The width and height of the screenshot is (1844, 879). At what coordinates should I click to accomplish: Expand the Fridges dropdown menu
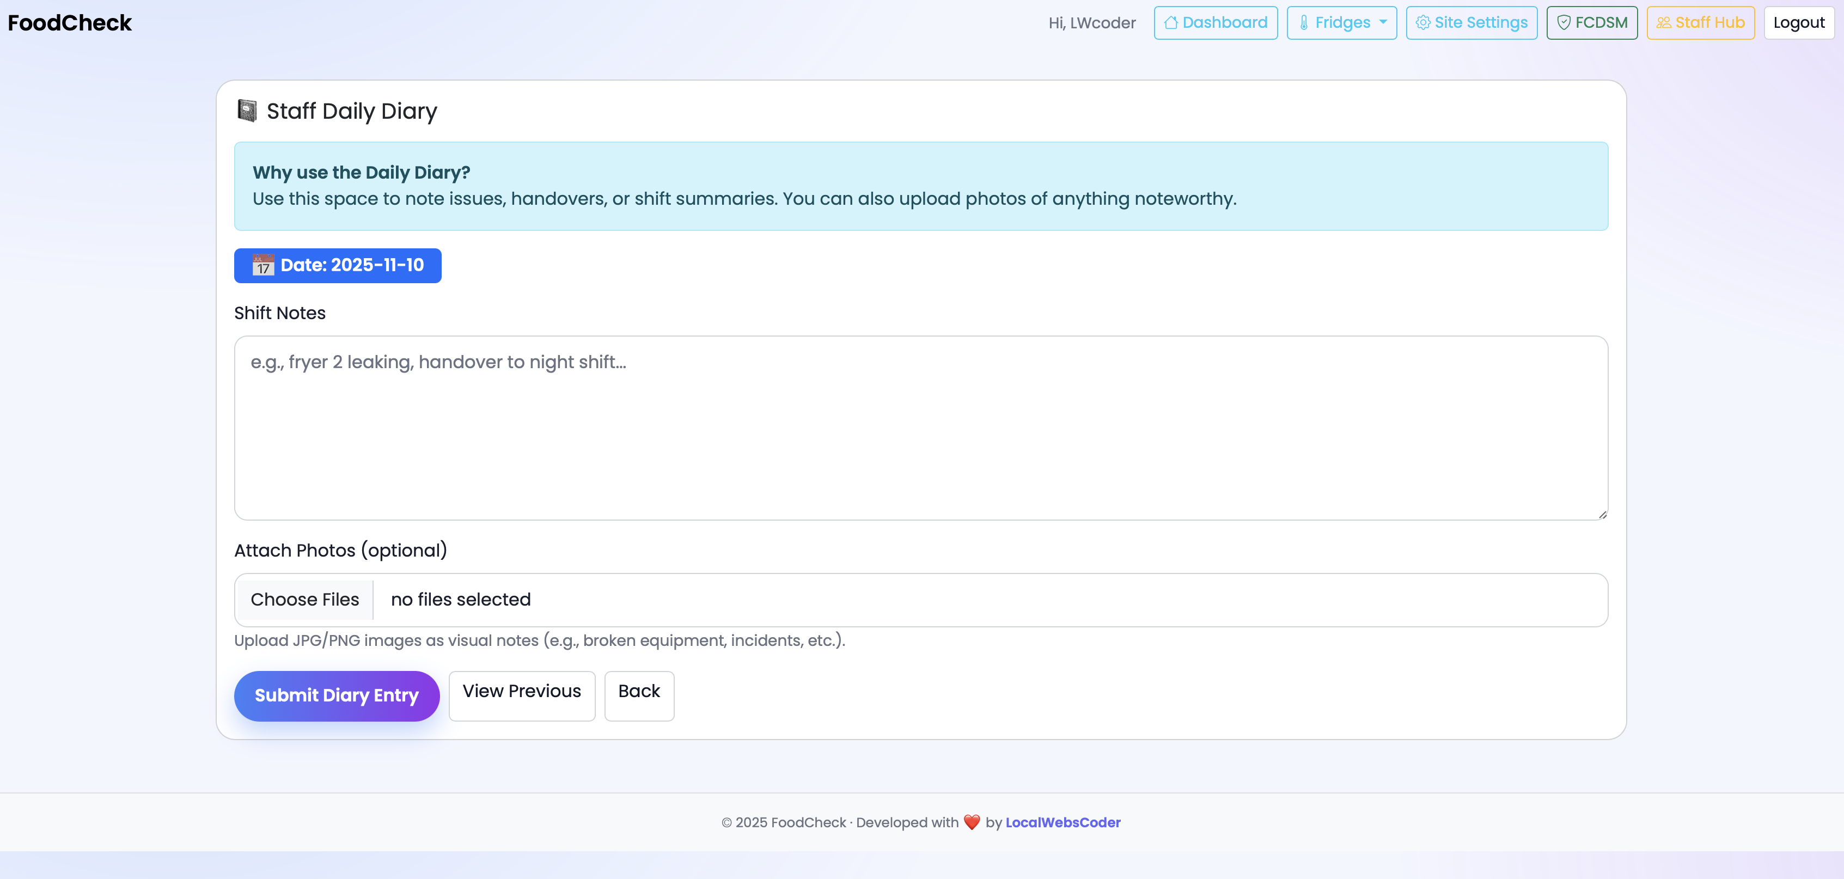pyautogui.click(x=1341, y=22)
